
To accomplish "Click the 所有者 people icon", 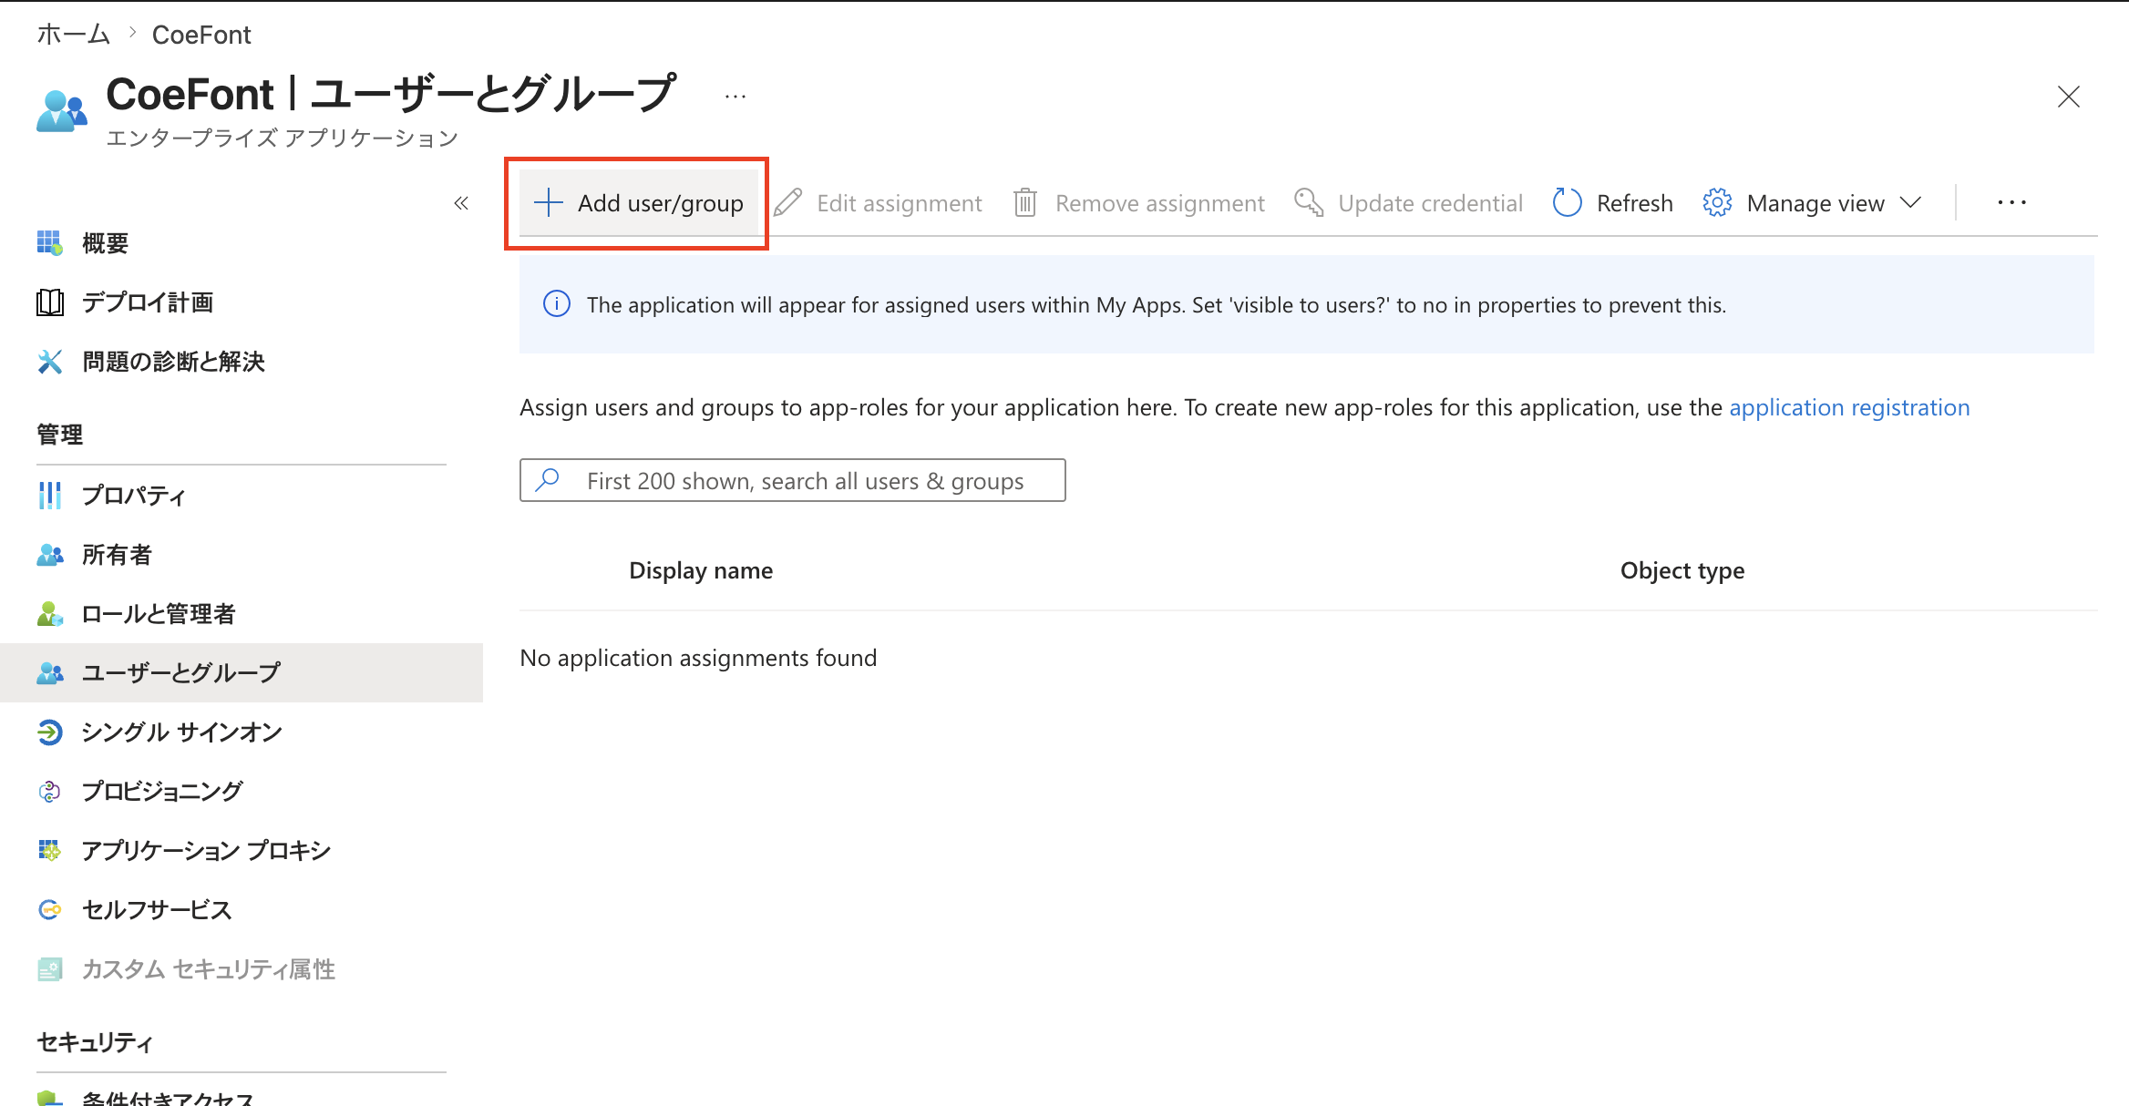I will pos(49,555).
